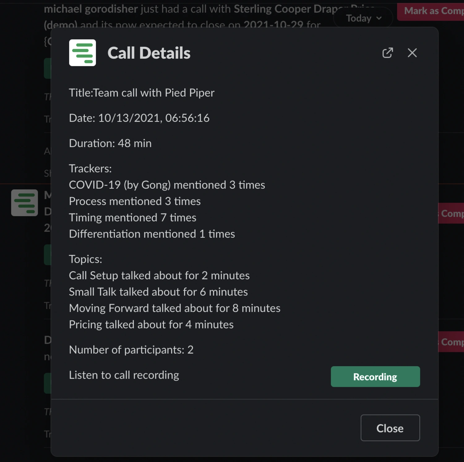Expand the Today date dropdown
Viewport: 464px width, 462px height.
pos(363,18)
